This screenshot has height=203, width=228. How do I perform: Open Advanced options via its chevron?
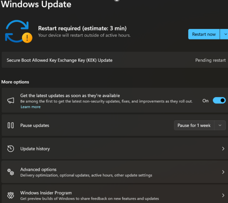pyautogui.click(x=223, y=172)
